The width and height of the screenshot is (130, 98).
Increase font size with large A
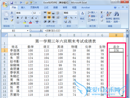(32, 18)
